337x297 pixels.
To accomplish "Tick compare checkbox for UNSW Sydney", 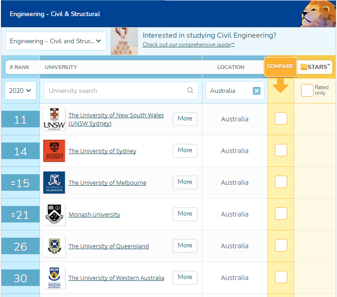I will [x=281, y=119].
